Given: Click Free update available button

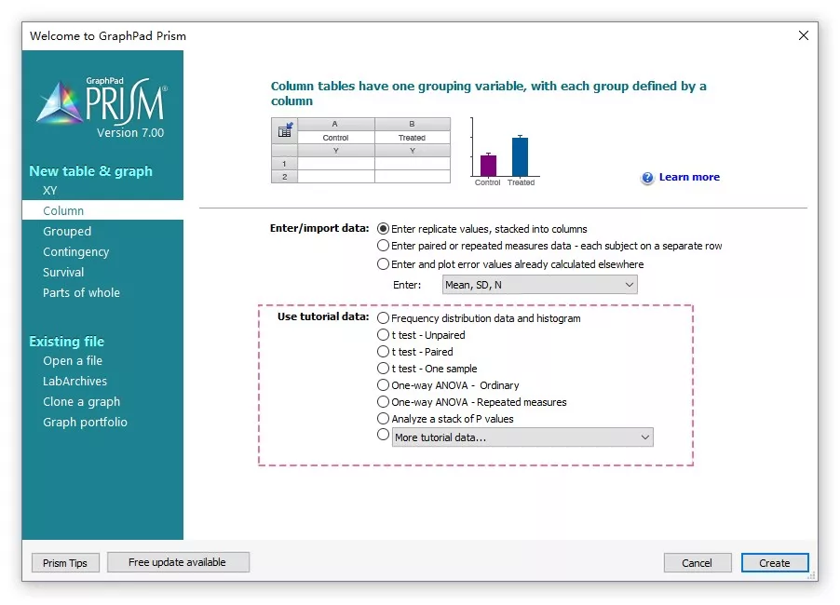Looking at the screenshot, I should click(x=178, y=562).
